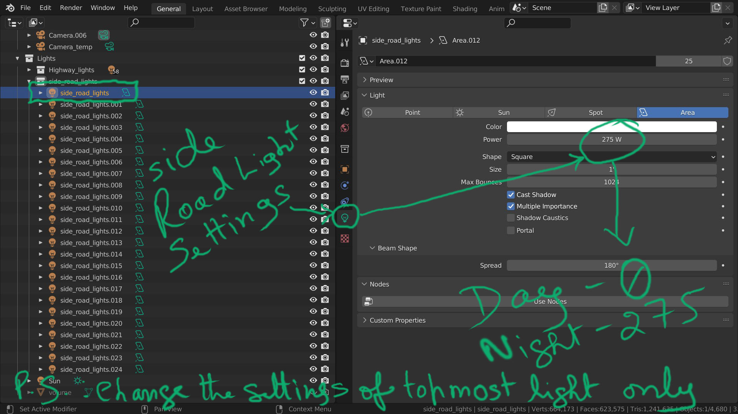Open the Texture properties tab

click(345, 238)
